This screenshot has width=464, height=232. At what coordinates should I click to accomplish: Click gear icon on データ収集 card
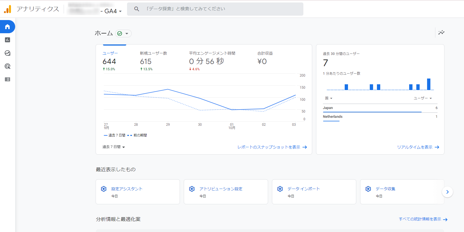click(x=368, y=189)
